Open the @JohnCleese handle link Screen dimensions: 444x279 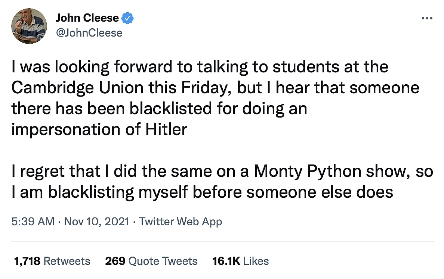tap(89, 33)
